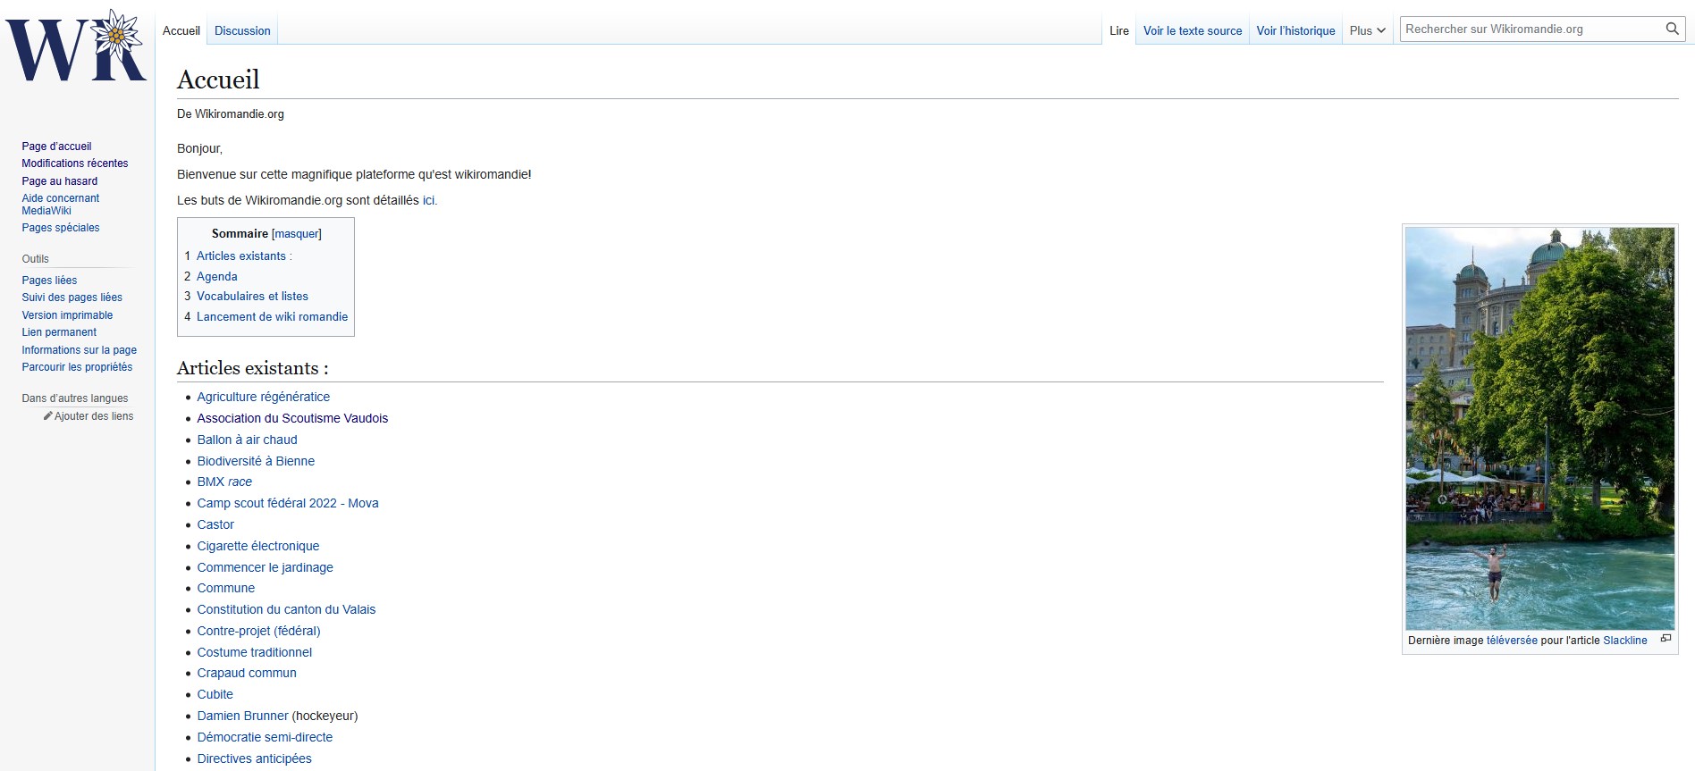Click the Version imprimable tool link

pos(67,315)
